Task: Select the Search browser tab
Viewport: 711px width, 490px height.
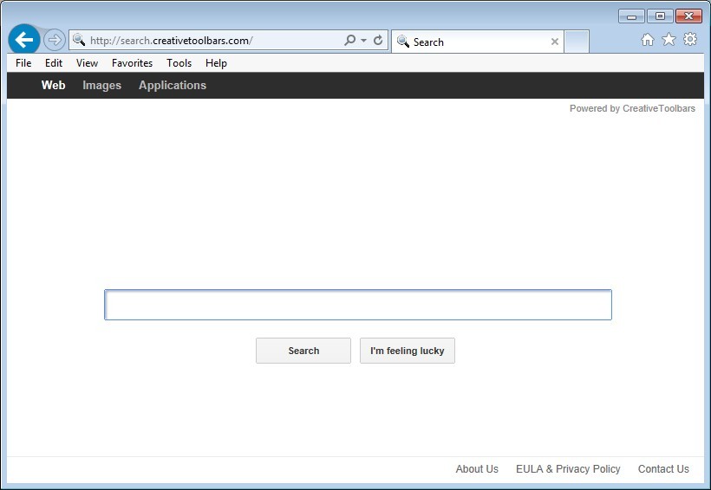Action: (478, 42)
